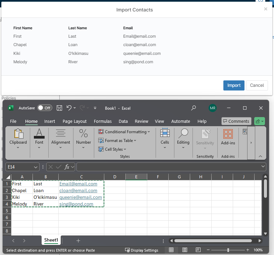Expand the Conditional Formatting dropdown
Viewport: 274px width, 255px height.
click(124, 132)
